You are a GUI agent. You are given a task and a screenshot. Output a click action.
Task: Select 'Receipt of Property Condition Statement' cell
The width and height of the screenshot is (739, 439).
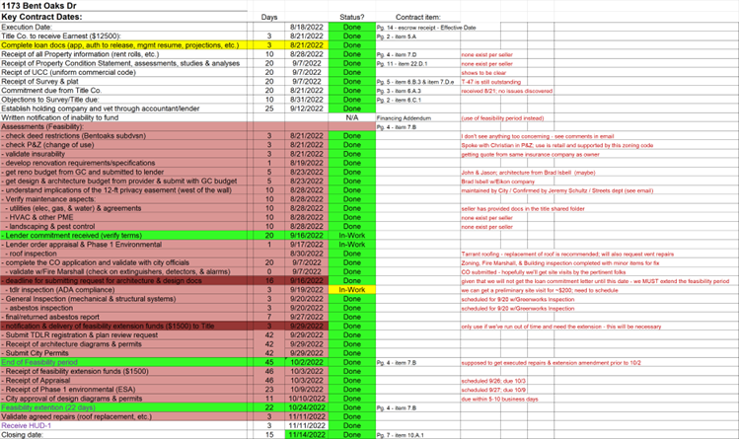[x=123, y=63]
